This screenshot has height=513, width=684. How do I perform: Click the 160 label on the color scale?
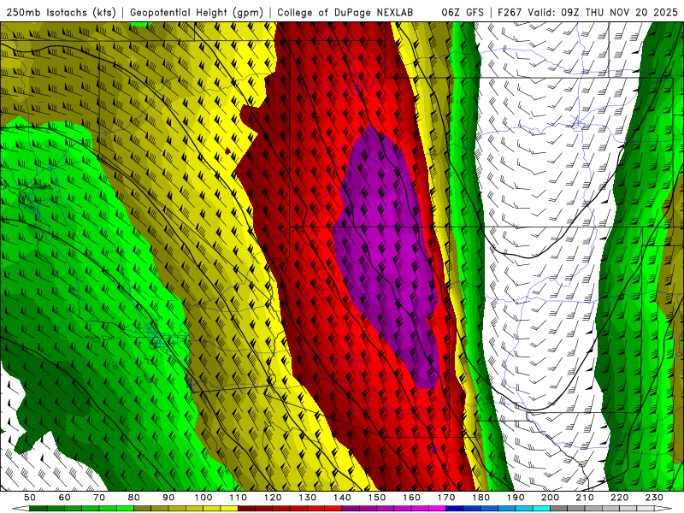click(412, 498)
